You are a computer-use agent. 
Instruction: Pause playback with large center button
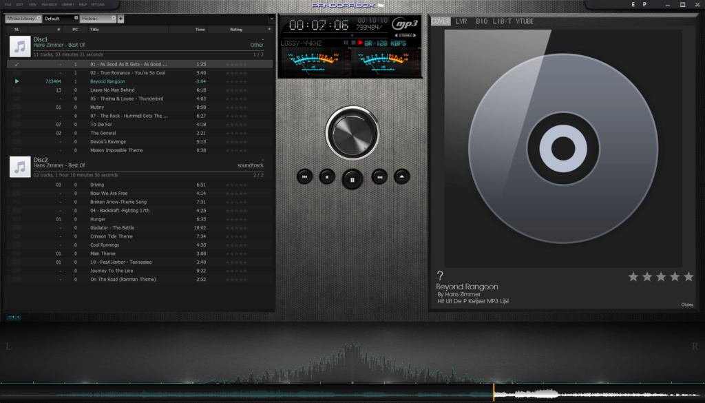tap(352, 179)
